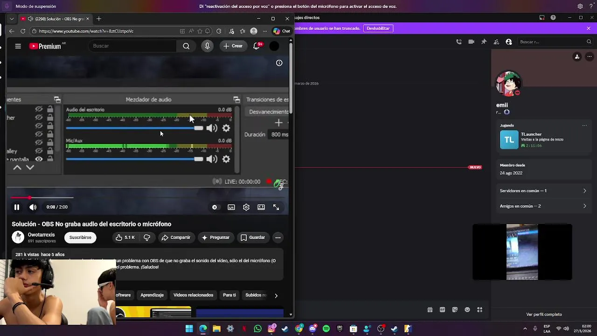This screenshot has height=336, width=597.
Task: Open OBS Studio from the taskbar
Action: (x=381, y=329)
